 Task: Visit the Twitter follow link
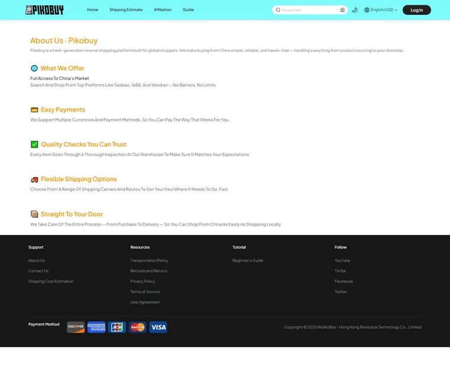coord(340,292)
